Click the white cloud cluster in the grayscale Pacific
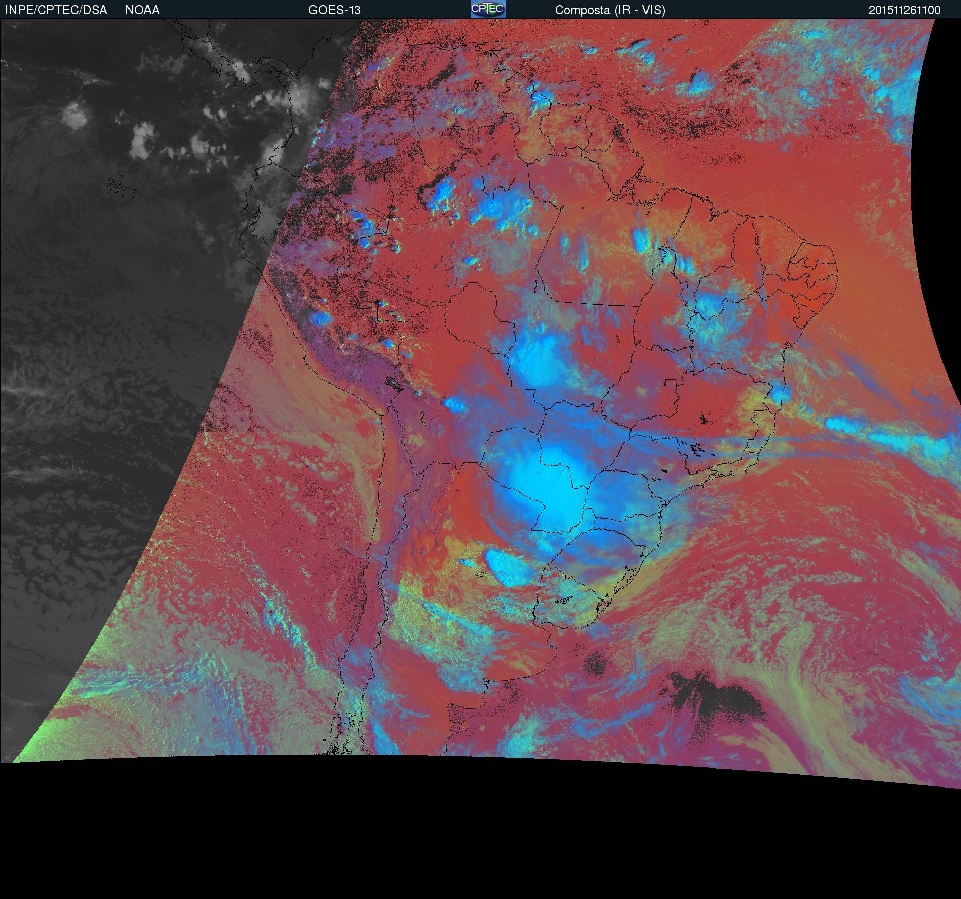The image size is (961, 899). [75, 114]
